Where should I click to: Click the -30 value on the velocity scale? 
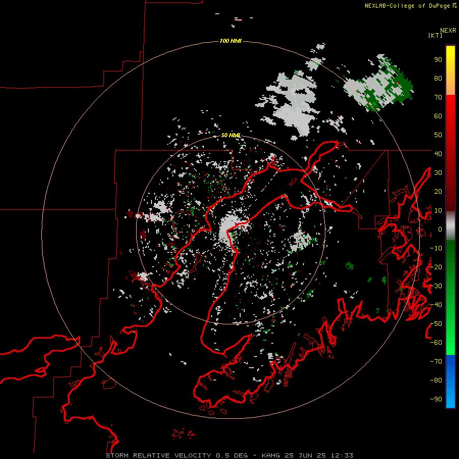pyautogui.click(x=436, y=286)
